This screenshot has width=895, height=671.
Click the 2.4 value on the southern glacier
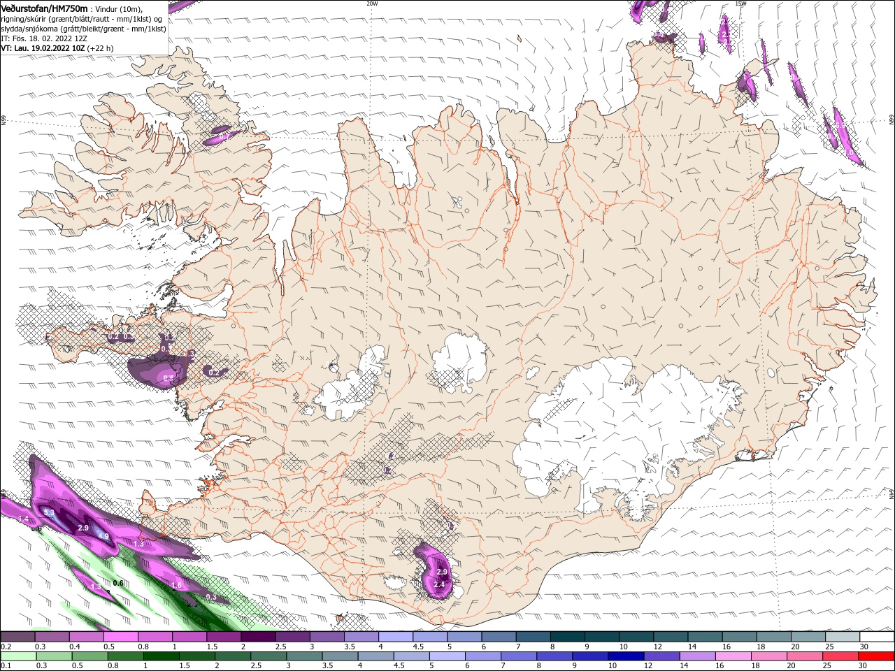click(x=440, y=584)
